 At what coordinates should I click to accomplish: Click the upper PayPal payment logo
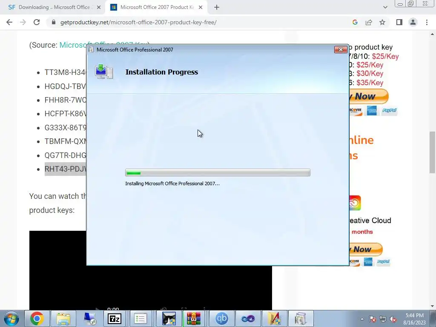pos(389,110)
